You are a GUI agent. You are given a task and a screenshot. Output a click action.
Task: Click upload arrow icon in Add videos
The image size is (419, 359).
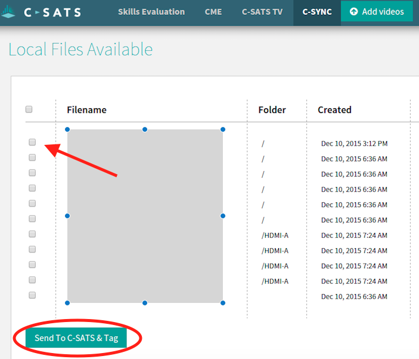tap(353, 11)
